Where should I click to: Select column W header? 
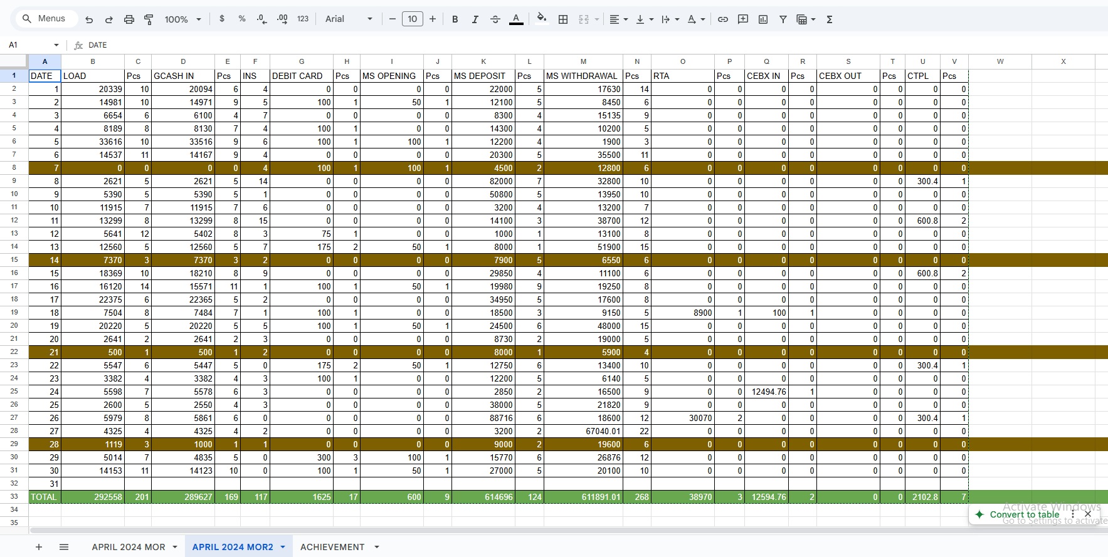[1000, 61]
